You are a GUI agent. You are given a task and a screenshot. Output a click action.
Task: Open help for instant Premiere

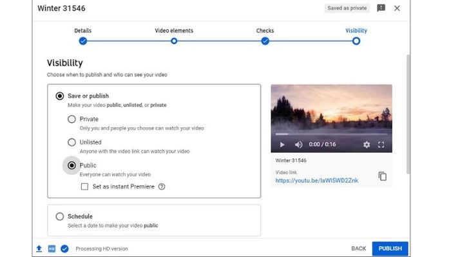coord(162,187)
